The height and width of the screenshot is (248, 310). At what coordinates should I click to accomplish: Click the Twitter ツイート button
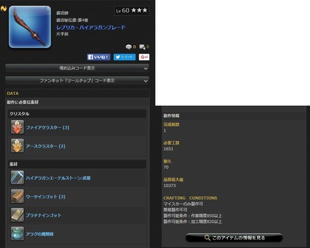(x=125, y=57)
